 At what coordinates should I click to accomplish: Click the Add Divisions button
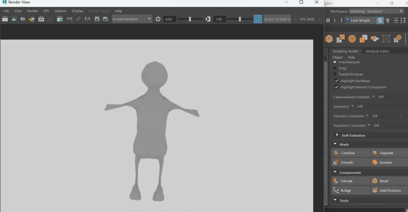(389, 191)
